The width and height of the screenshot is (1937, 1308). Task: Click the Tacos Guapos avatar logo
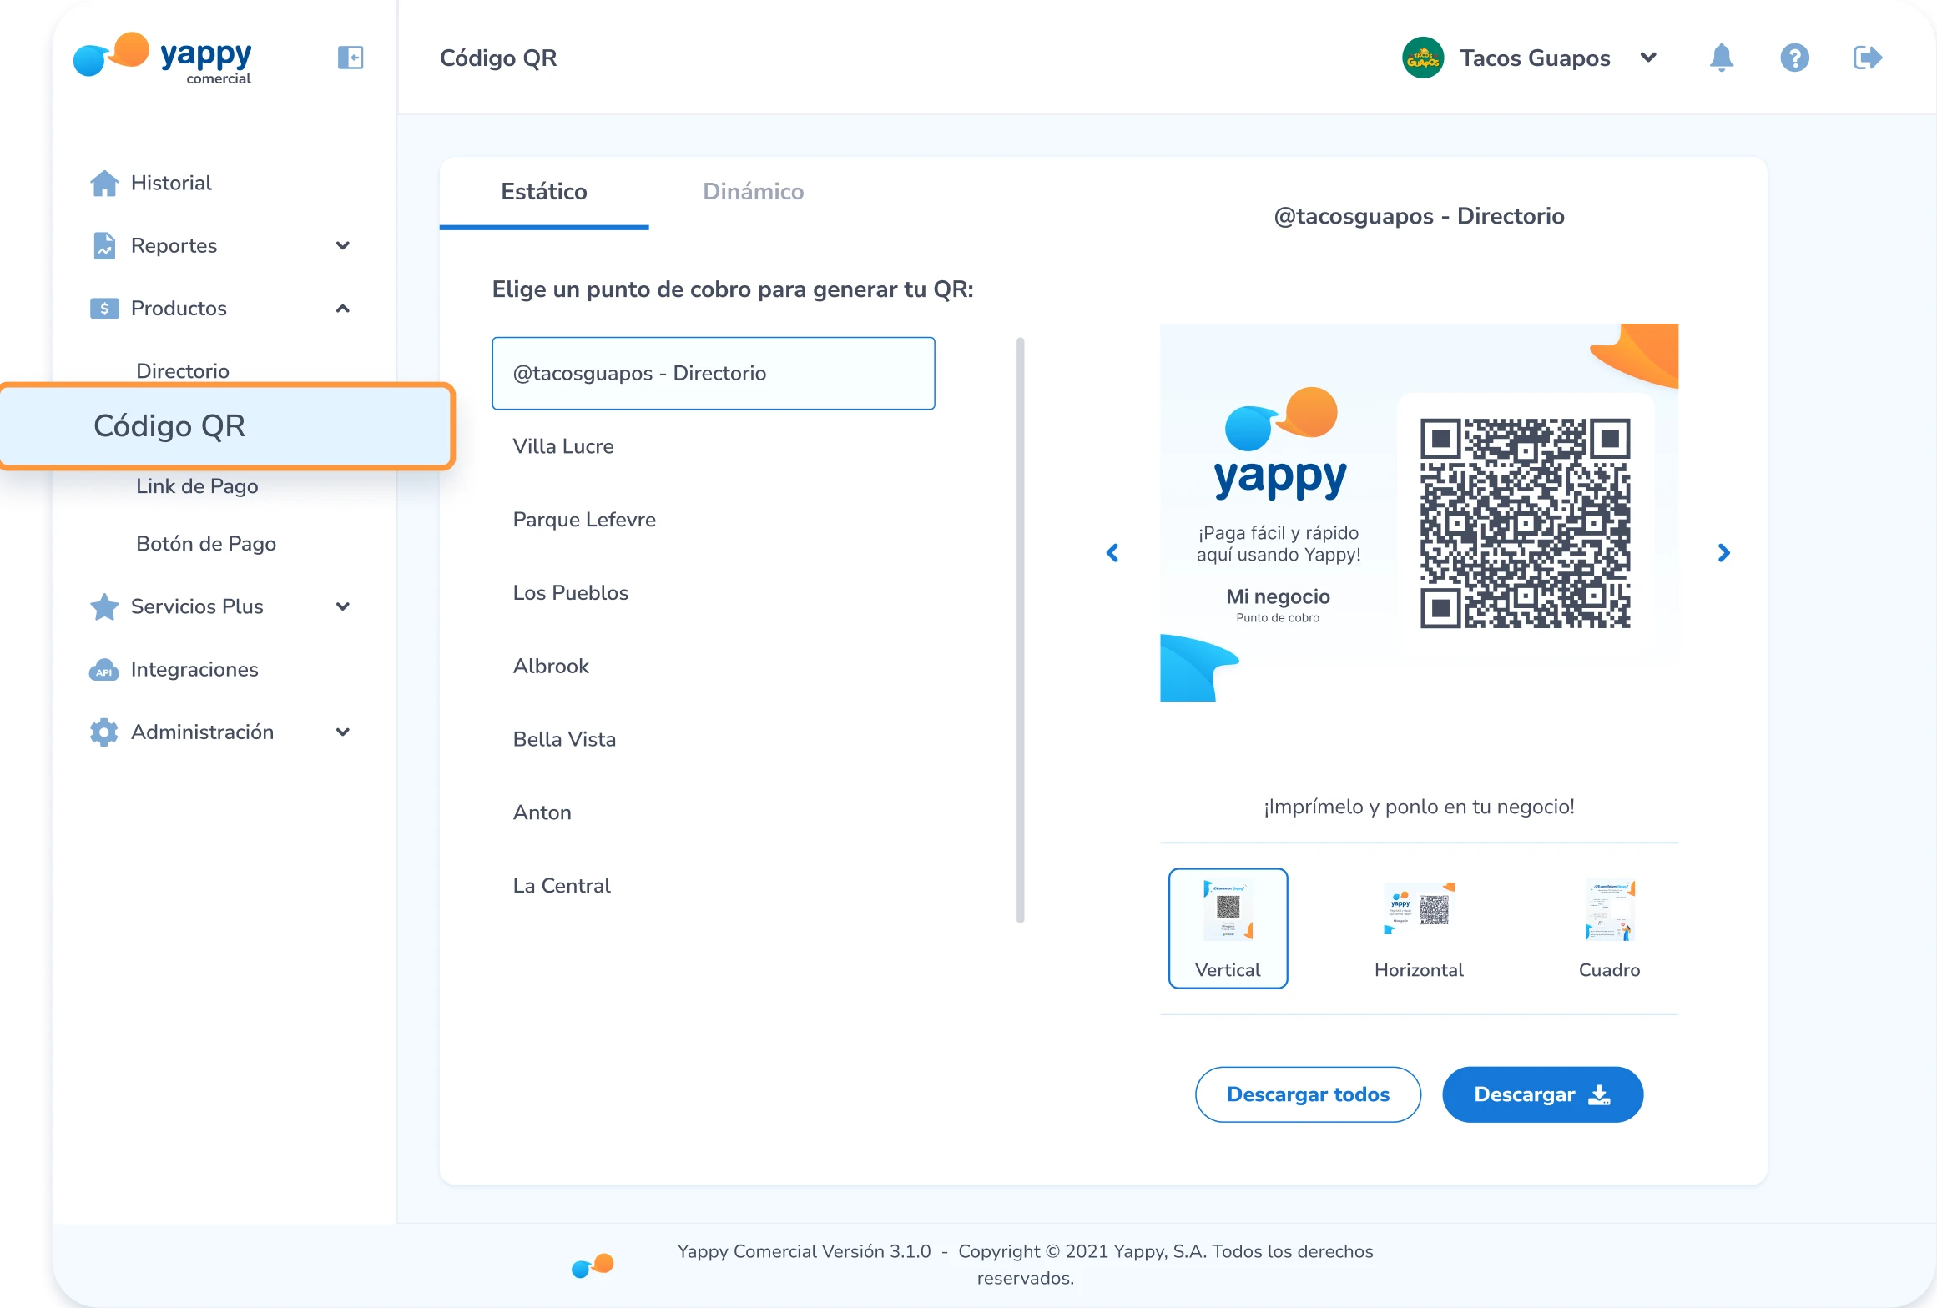coord(1423,58)
